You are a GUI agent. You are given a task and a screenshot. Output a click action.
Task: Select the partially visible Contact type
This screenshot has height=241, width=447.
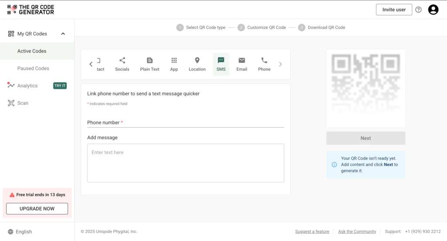click(100, 64)
